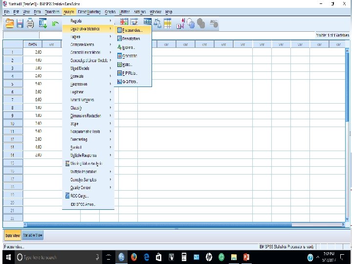Click the Explore icon in the submenu
The image size is (352, 264).
[x=119, y=47]
